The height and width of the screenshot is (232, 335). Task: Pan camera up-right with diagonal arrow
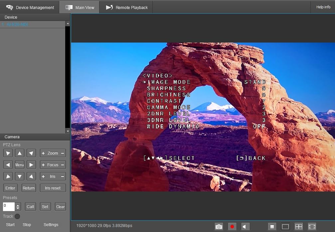click(x=31, y=153)
